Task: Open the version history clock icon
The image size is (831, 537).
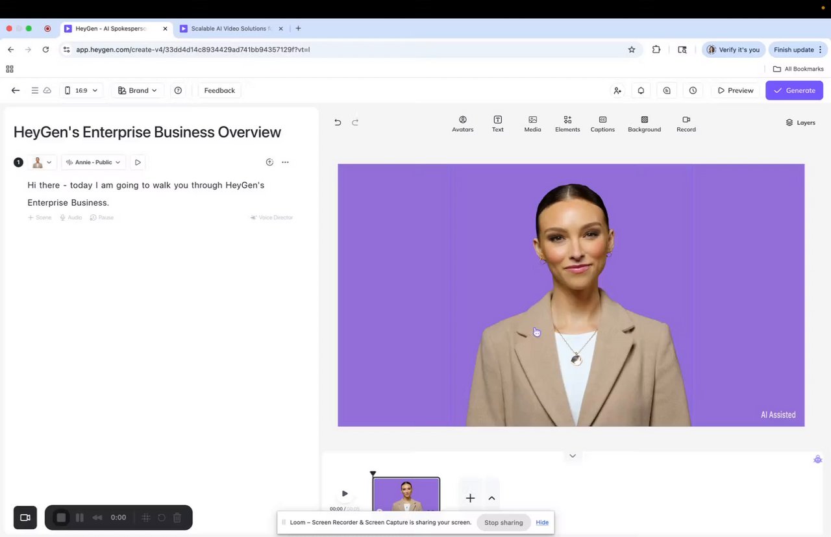Action: [x=693, y=90]
